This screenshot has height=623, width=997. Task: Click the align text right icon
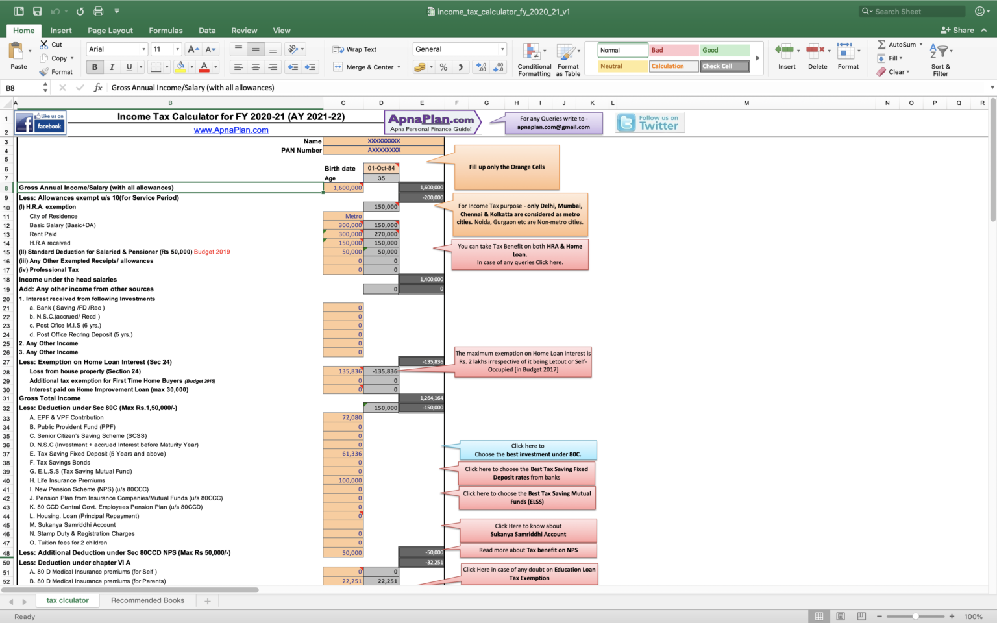(x=273, y=67)
